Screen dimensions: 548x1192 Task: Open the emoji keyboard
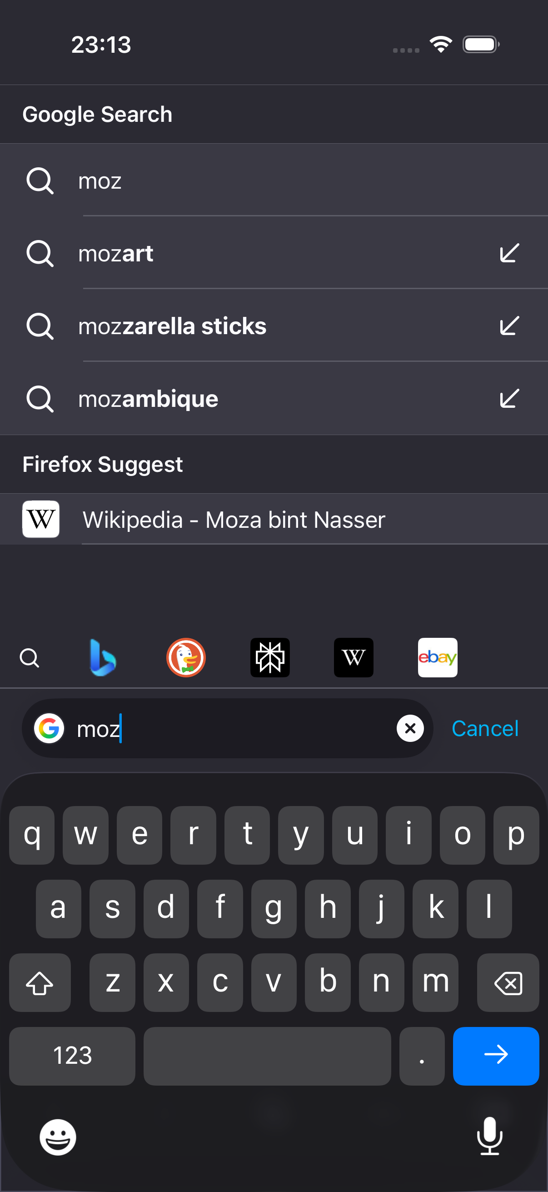pyautogui.click(x=58, y=1137)
